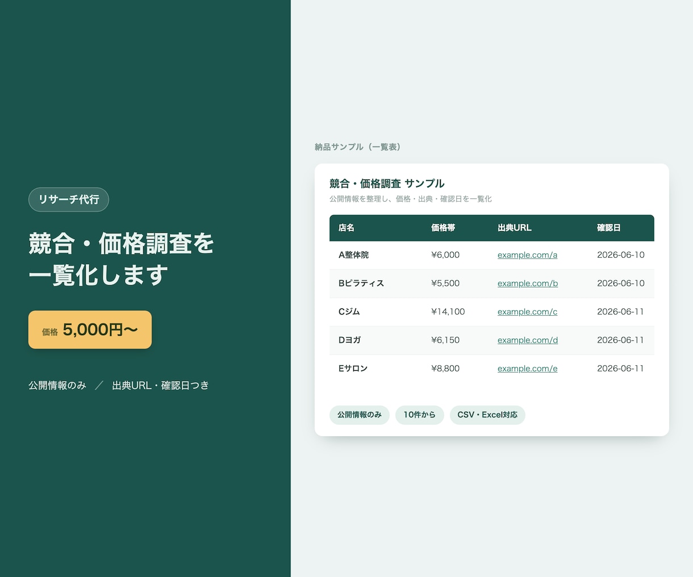Click the 確認日 column header
The image size is (693, 577).
tap(609, 228)
